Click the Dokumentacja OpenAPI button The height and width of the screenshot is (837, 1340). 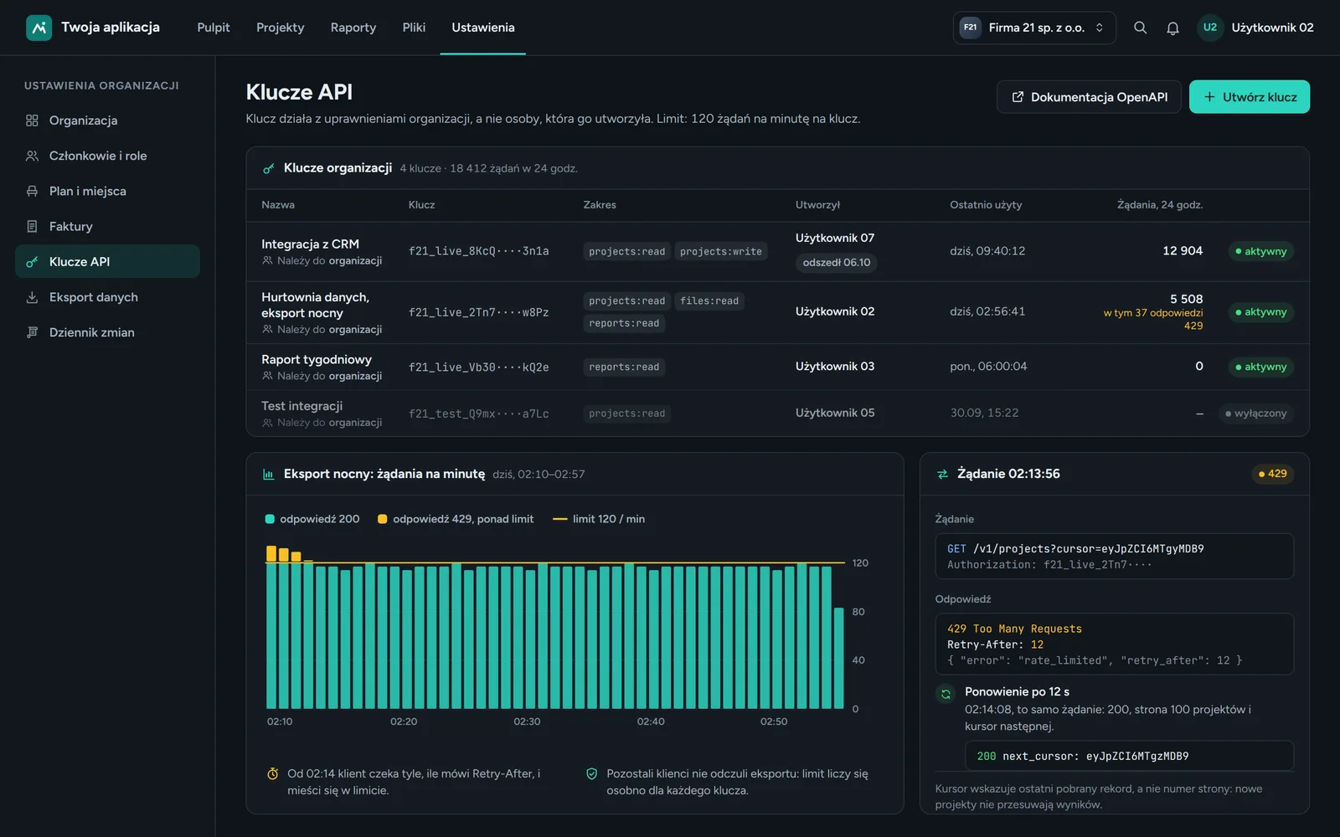coord(1089,97)
